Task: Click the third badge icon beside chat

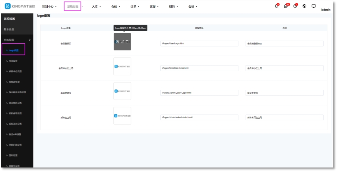Action: click(x=295, y=6)
